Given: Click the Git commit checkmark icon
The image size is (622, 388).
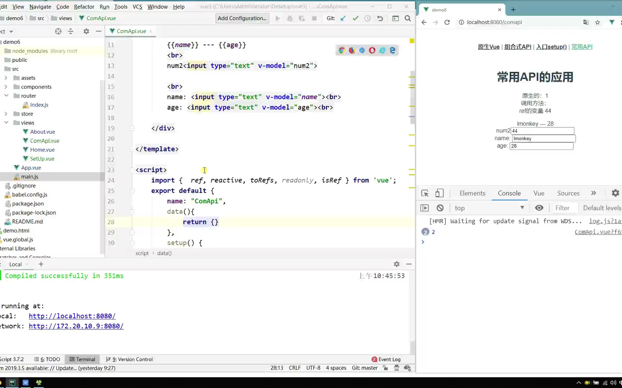Looking at the screenshot, I should pos(355,18).
